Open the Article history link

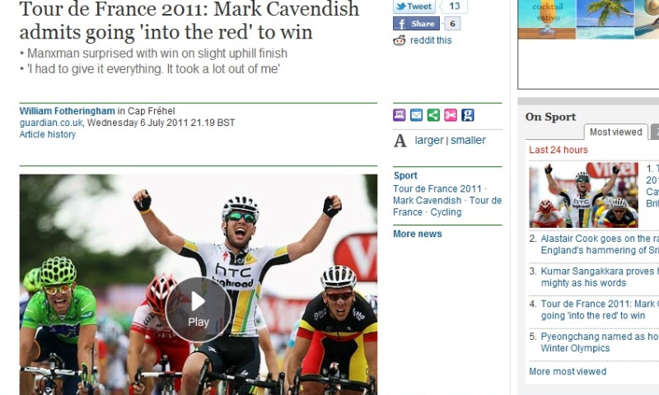(x=48, y=134)
